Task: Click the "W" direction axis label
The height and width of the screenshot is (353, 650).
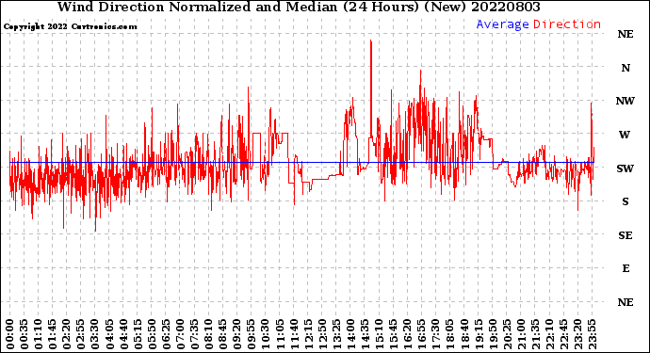Action: tap(625, 135)
